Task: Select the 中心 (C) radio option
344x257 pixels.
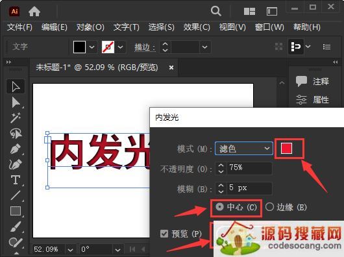Action: coord(236,207)
